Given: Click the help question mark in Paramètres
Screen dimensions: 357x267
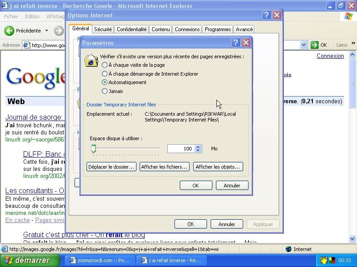Looking at the screenshot, I should point(236,42).
